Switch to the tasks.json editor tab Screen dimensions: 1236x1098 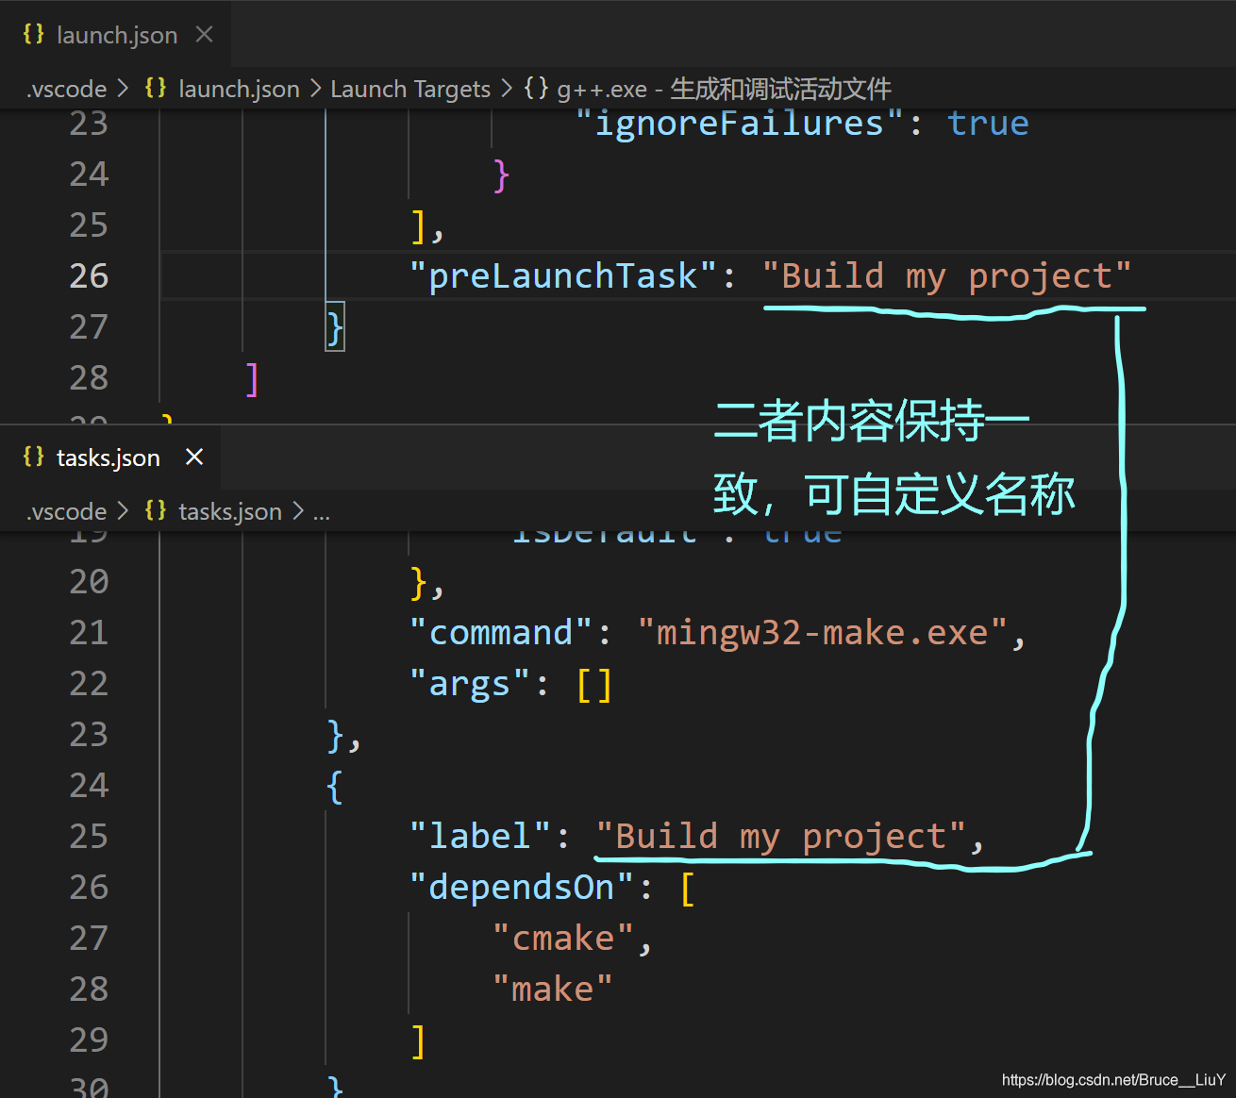coord(110,457)
